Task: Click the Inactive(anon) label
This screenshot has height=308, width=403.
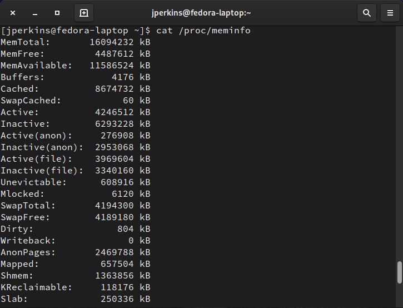Action: click(42, 147)
